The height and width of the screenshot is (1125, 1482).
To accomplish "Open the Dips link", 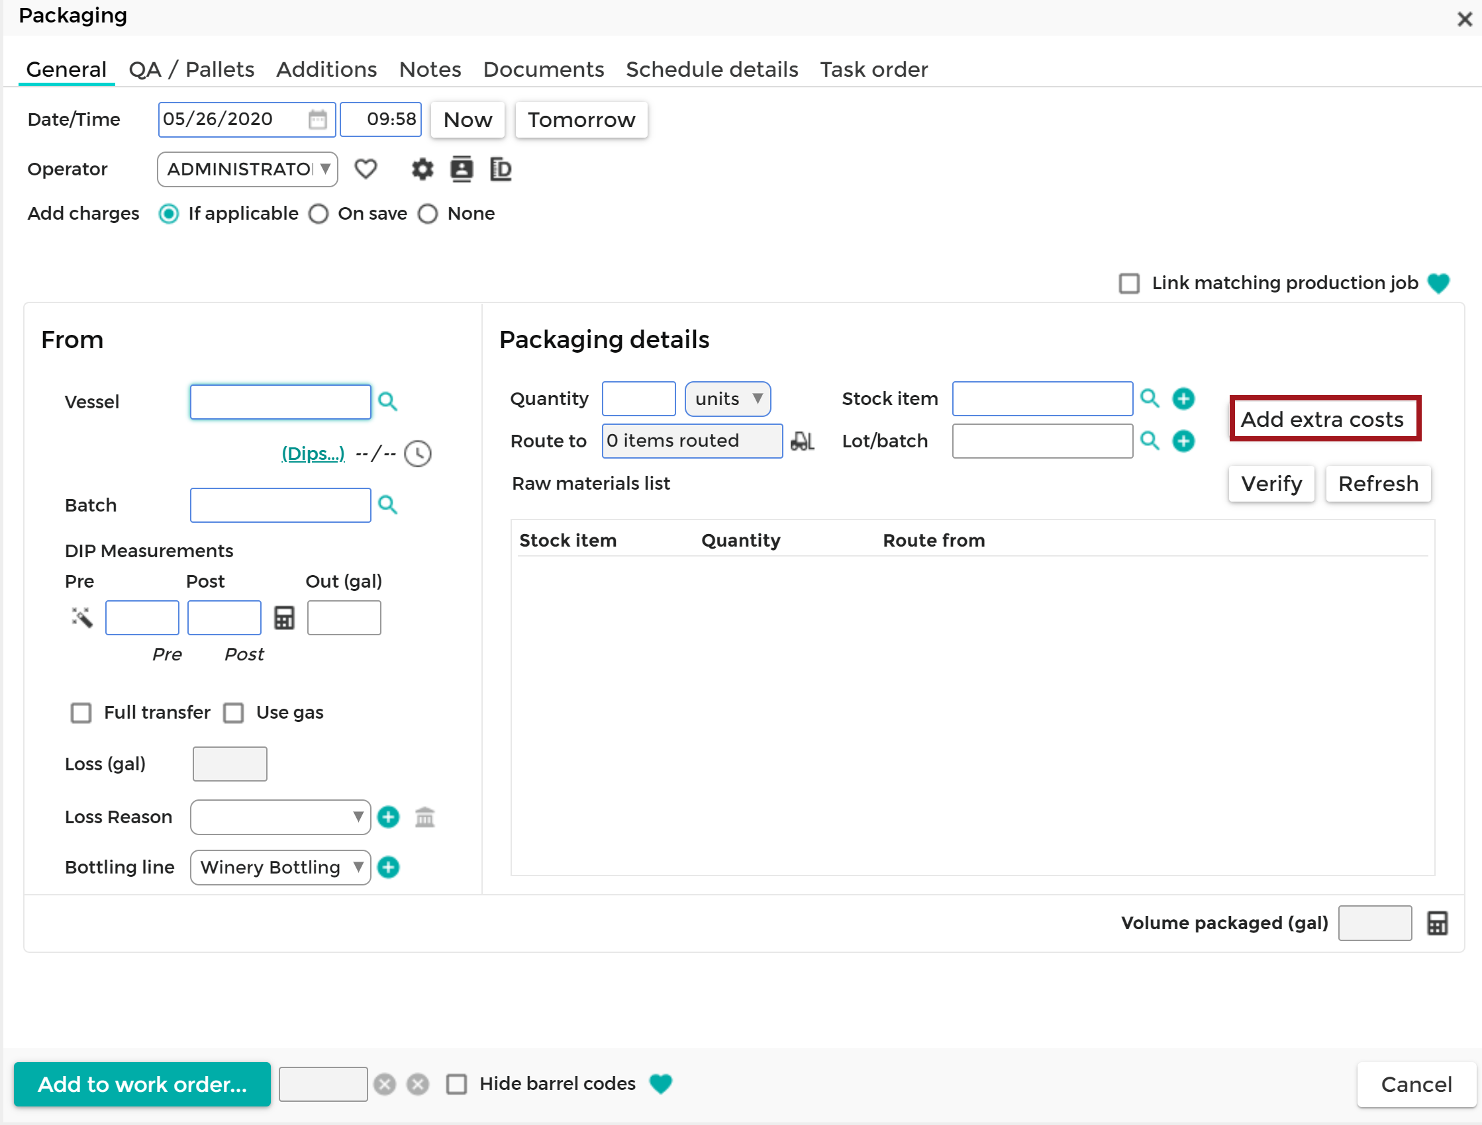I will [x=313, y=453].
